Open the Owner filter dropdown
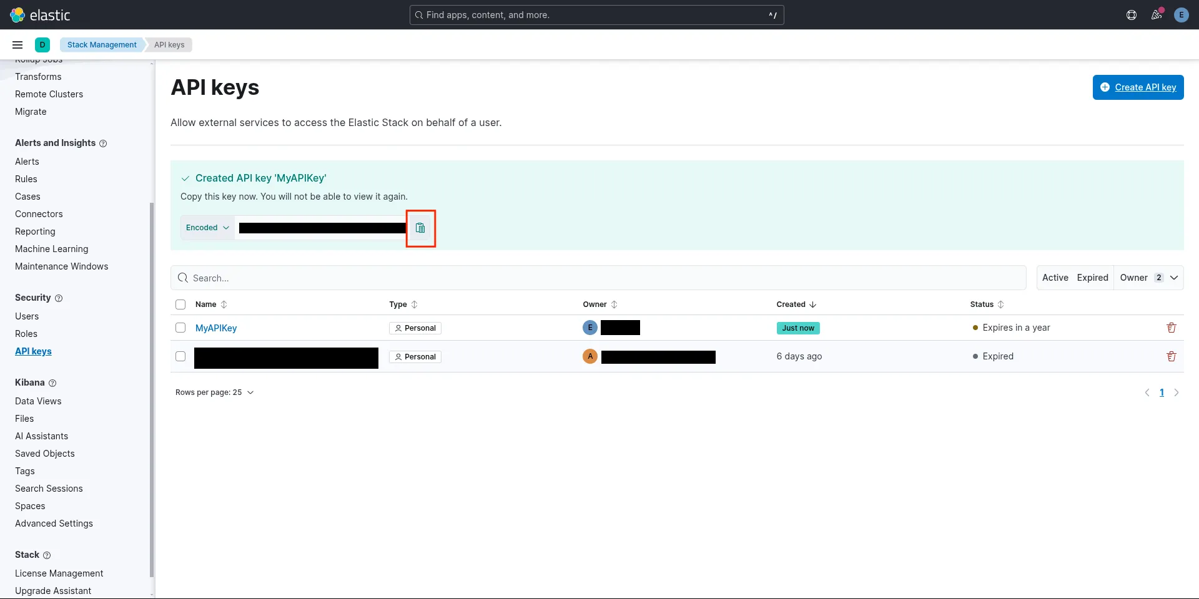The height and width of the screenshot is (599, 1199). click(x=1148, y=278)
